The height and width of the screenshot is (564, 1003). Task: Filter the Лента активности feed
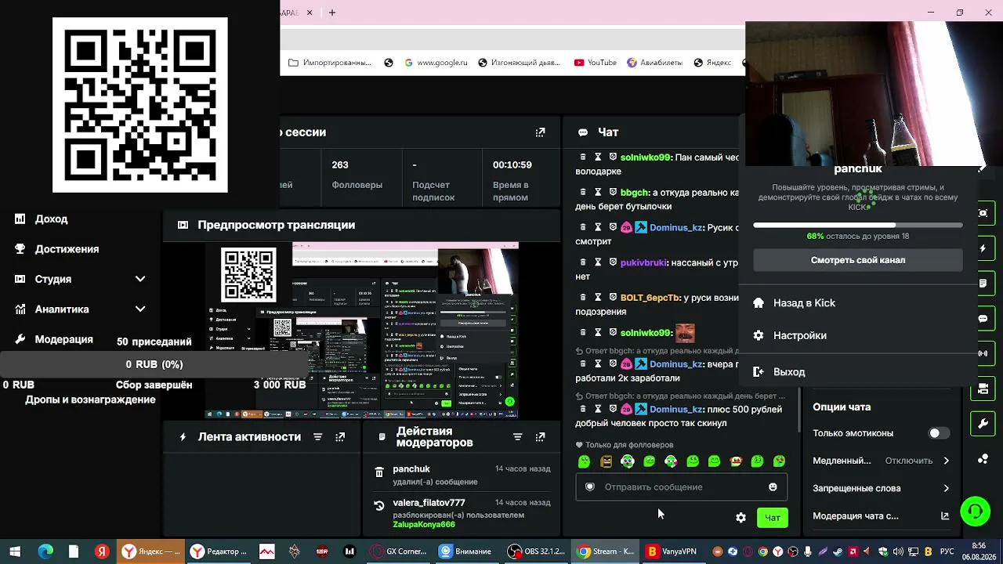point(317,437)
